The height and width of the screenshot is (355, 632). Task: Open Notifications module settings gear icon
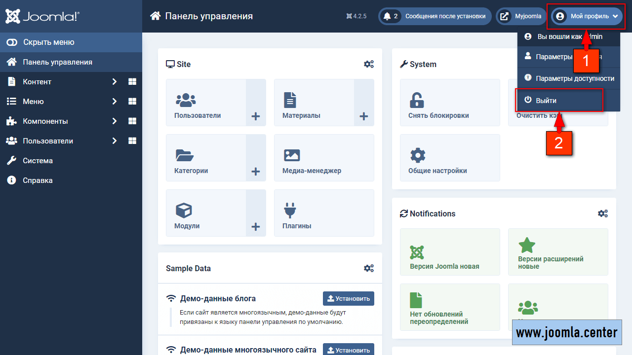[602, 213]
